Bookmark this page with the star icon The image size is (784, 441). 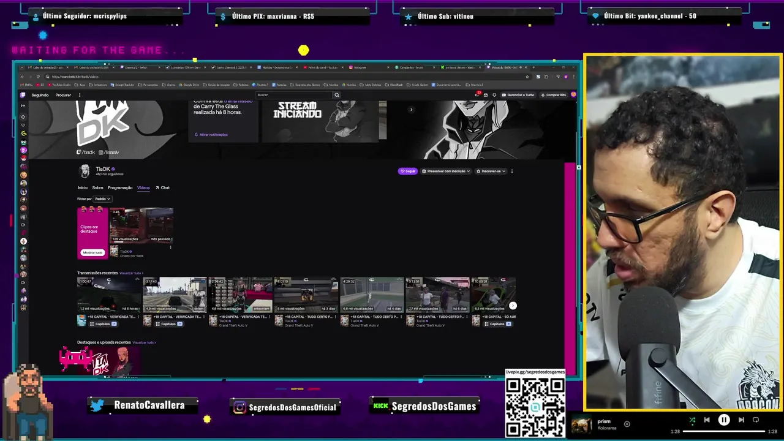[x=527, y=77]
